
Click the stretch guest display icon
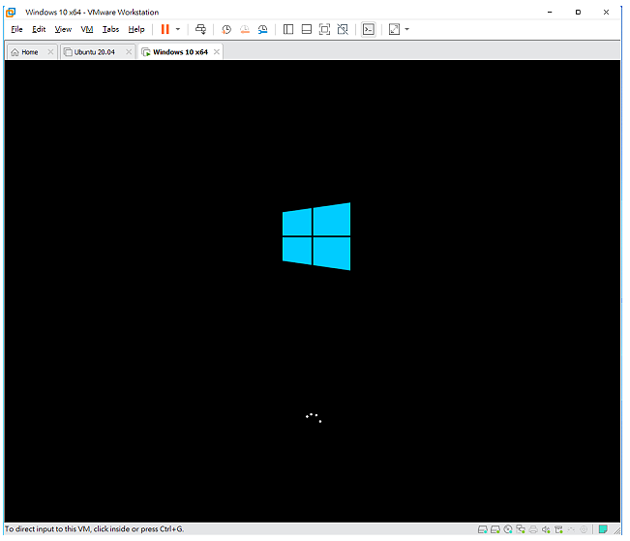click(394, 29)
